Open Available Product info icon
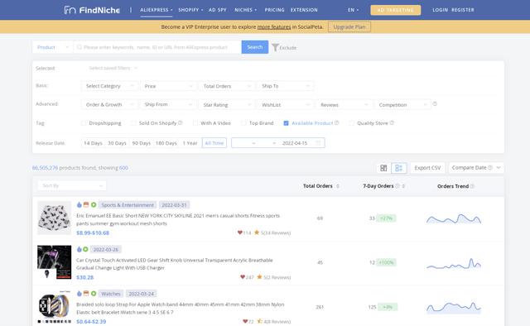This screenshot has width=530, height=326. coord(337,123)
